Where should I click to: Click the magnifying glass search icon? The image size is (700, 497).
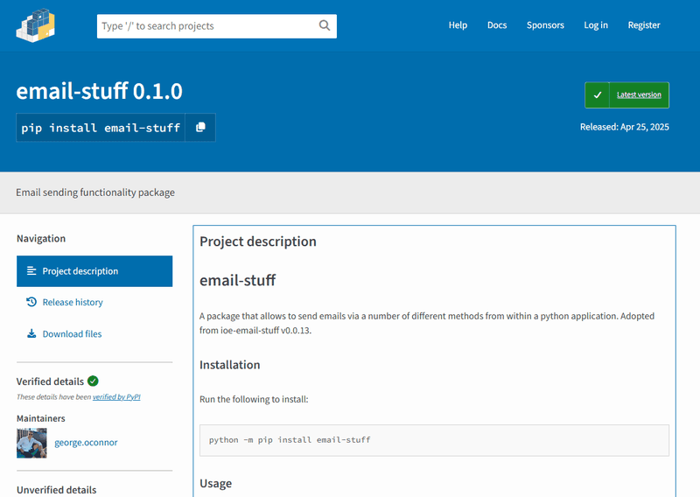(x=325, y=25)
